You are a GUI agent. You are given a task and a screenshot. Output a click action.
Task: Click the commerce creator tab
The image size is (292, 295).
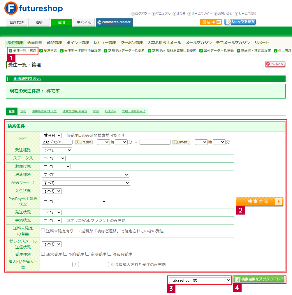[114, 22]
